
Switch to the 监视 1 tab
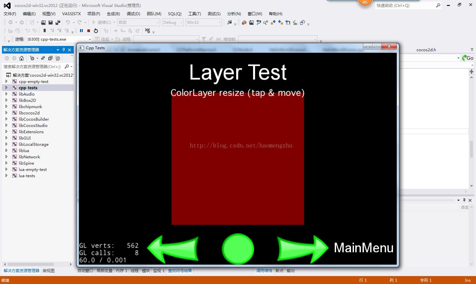(x=159, y=270)
